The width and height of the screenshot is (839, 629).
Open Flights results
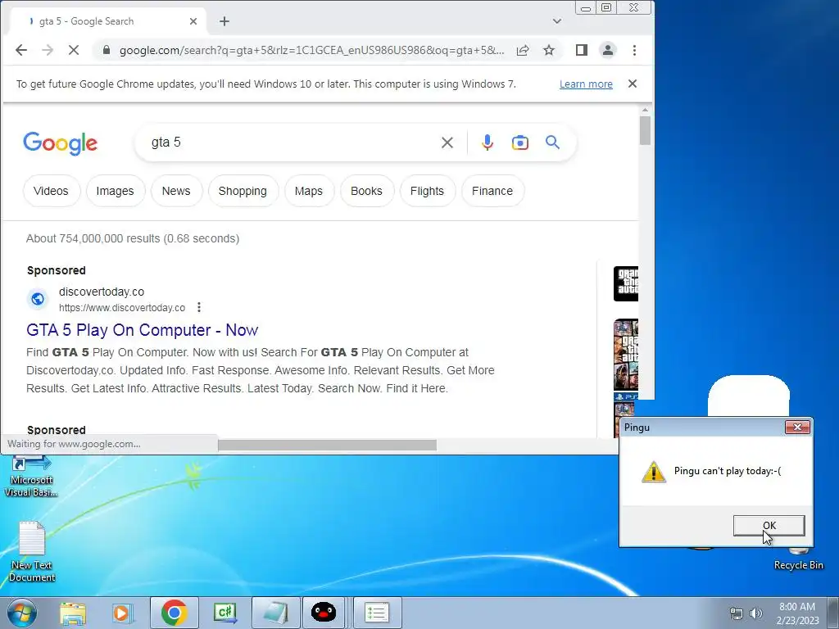427,191
